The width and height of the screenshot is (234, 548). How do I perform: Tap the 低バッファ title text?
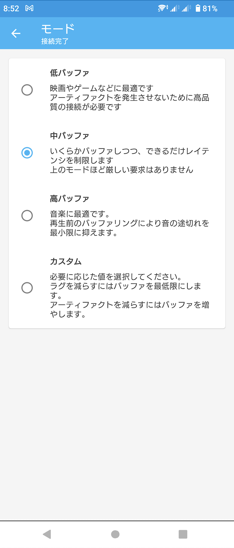pyautogui.click(x=70, y=73)
